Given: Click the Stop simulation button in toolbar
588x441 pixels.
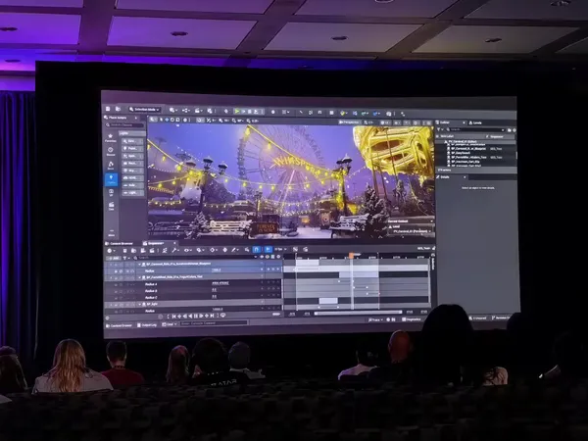Looking at the screenshot, I should 250,112.
